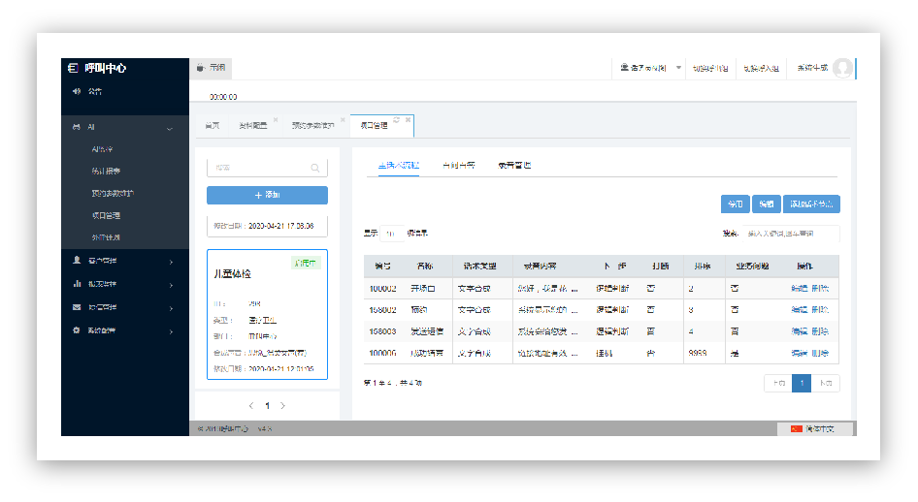Click the 删除 link in the 9999 row
The height and width of the screenshot is (502, 918).
(x=820, y=355)
